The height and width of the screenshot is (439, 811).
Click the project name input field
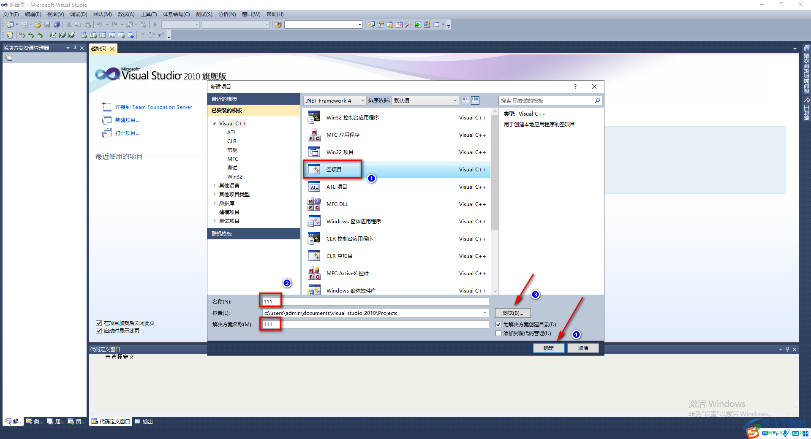375,301
